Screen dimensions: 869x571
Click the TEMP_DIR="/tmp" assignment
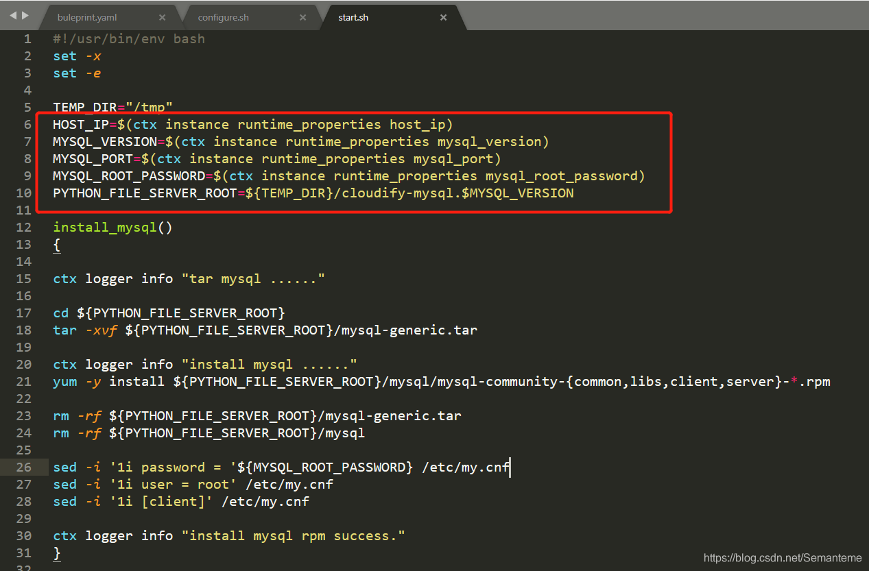pyautogui.click(x=112, y=108)
